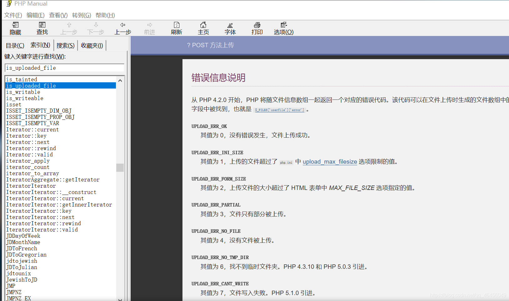Click the Hide (隐藏) toolbar icon
The width and height of the screenshot is (509, 301).
click(x=15, y=25)
